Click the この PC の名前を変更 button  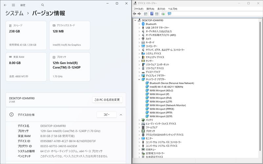tap(107, 100)
